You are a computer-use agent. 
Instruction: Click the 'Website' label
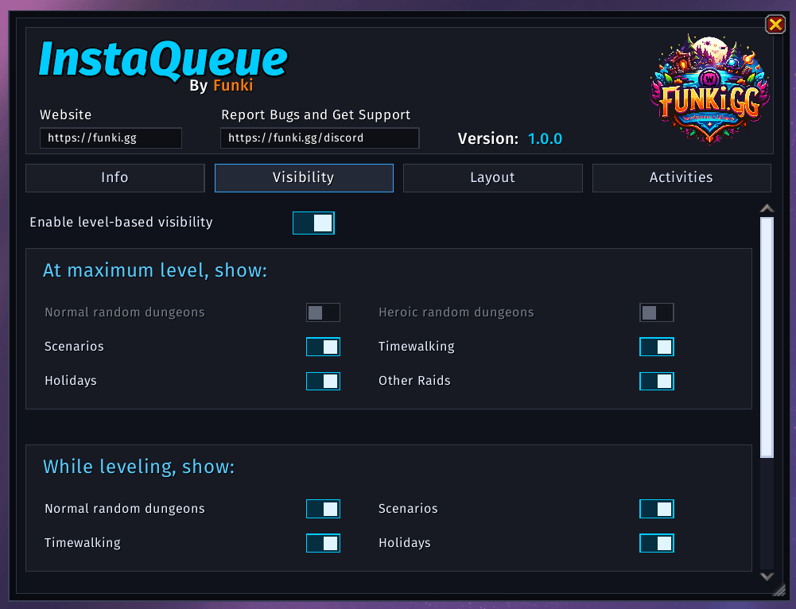(65, 114)
